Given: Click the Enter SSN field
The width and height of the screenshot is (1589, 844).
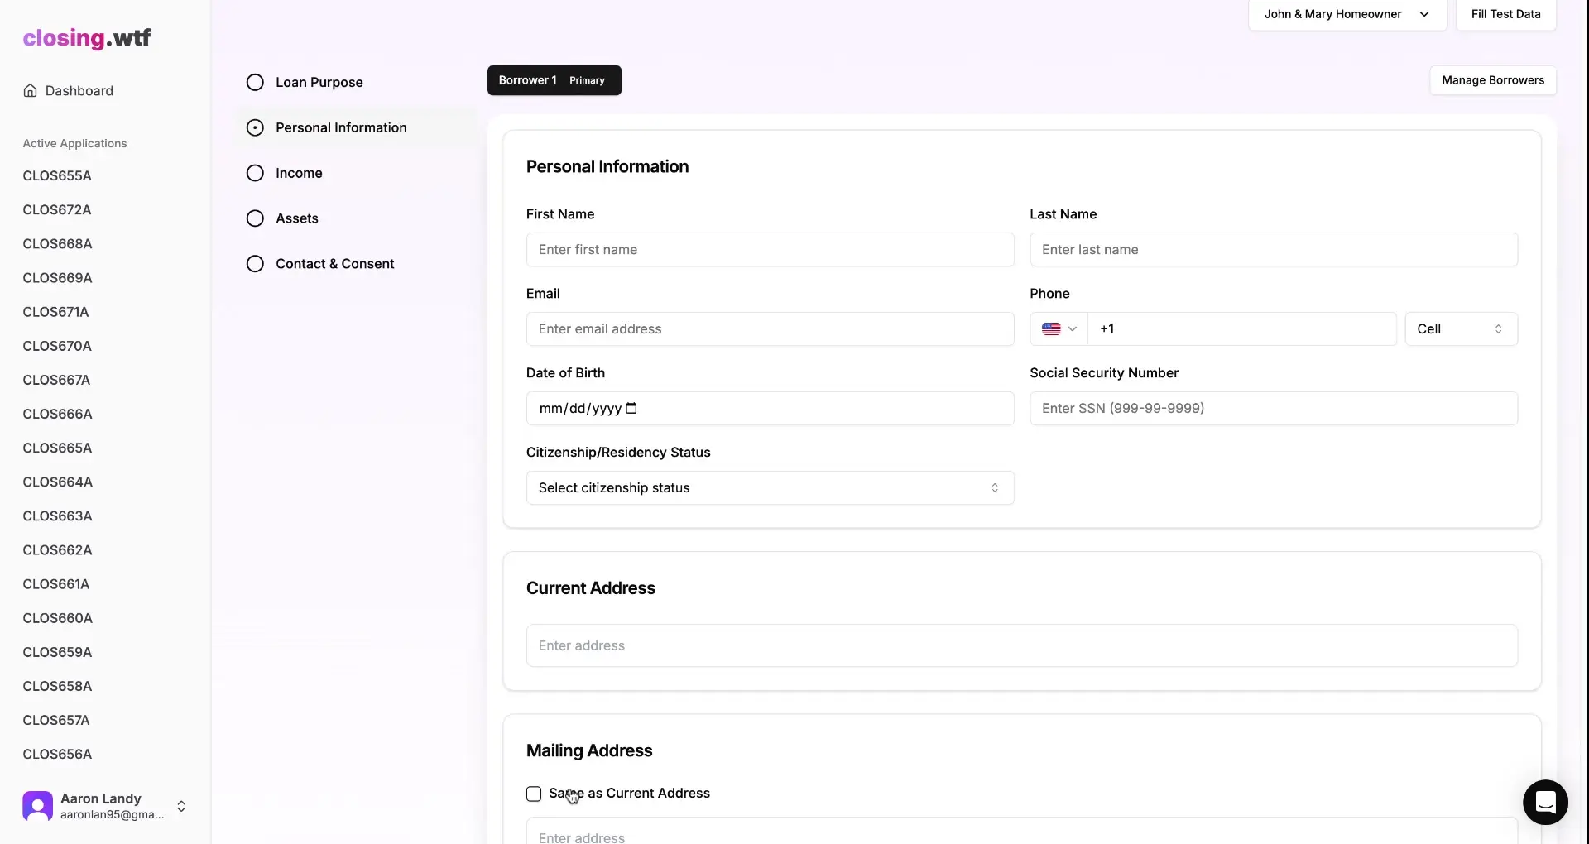Looking at the screenshot, I should tap(1273, 408).
